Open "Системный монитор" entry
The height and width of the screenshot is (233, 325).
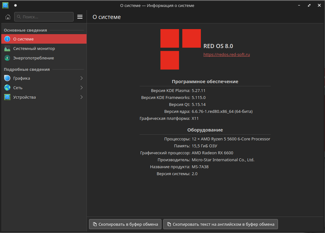(x=44, y=49)
